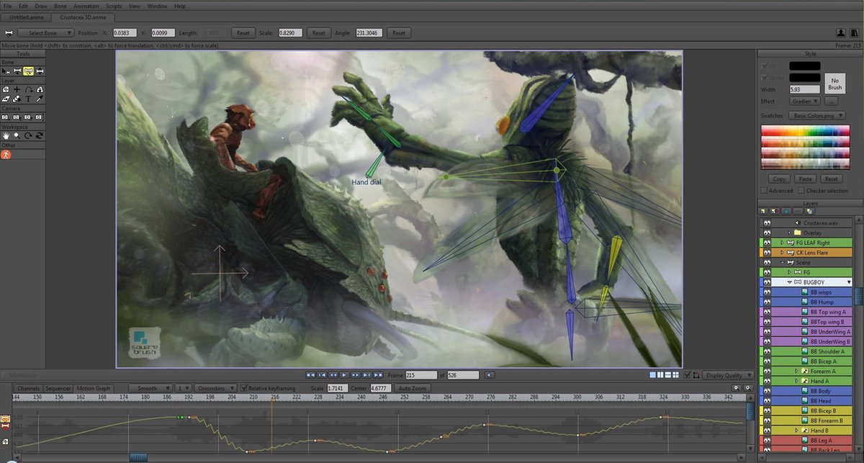Select the workspace Zoom magnifier tool
Screen dimensions: 864x463
17,135
